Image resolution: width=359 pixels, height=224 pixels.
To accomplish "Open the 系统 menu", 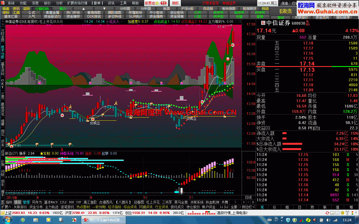I will 11,3.
